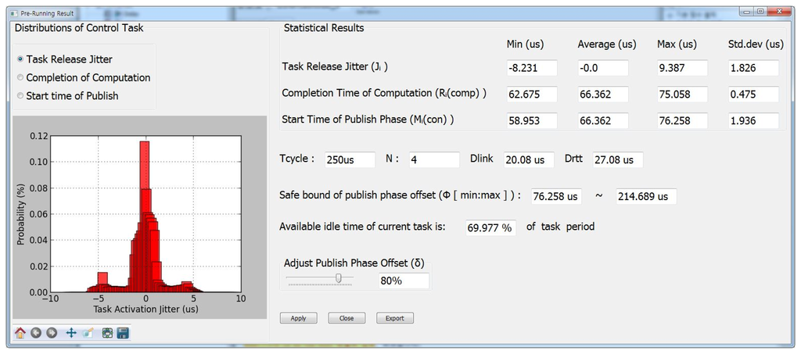Screen dimensions: 801x354
Task: Reset plot view with the Home icon
Action: tap(20, 333)
